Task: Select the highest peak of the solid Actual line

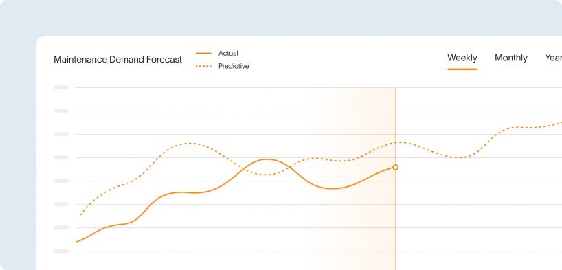Action: [x=267, y=159]
